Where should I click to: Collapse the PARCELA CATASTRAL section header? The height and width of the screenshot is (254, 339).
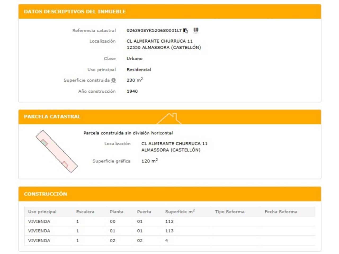pos(52,116)
